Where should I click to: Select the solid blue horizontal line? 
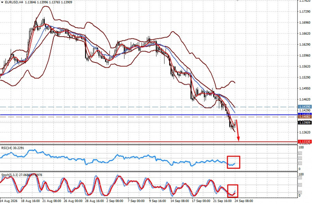(149, 115)
